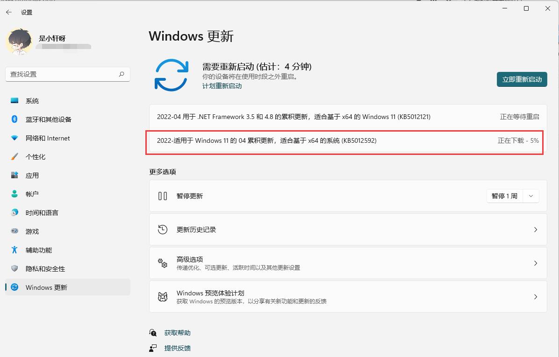This screenshot has height=357, width=559.
Task: Click the globe clock icon for 时间和语言
Action: 14,212
